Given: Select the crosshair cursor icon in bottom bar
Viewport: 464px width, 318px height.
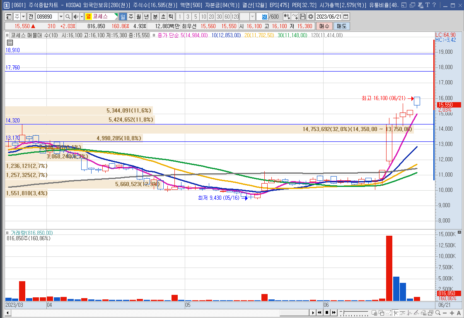Looking at the screenshot, I should [x=395, y=313].
